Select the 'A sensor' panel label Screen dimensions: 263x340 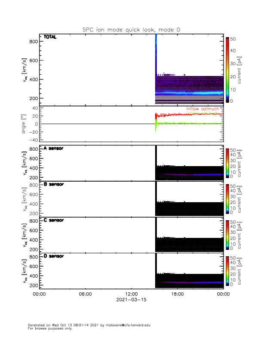point(53,149)
